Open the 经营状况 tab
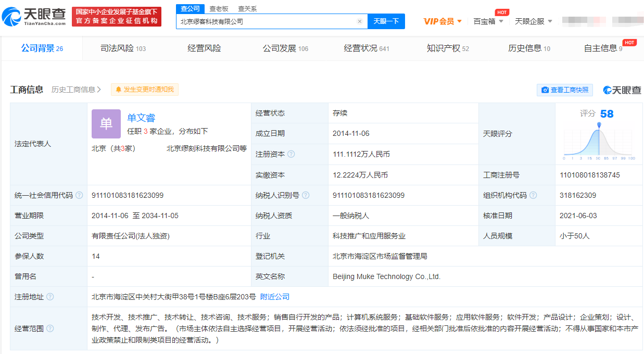The image size is (644, 354). (367, 48)
